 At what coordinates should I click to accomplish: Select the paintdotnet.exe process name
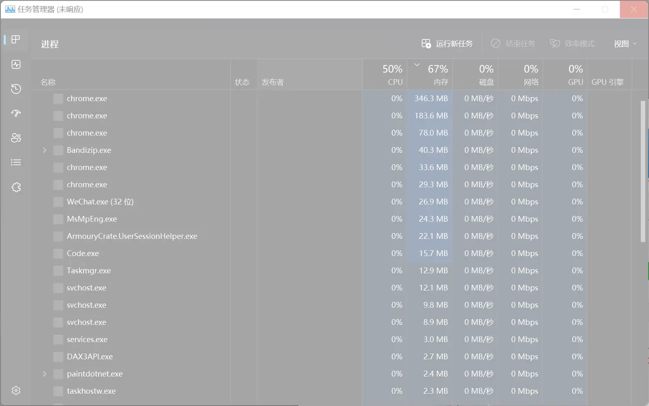[95, 374]
